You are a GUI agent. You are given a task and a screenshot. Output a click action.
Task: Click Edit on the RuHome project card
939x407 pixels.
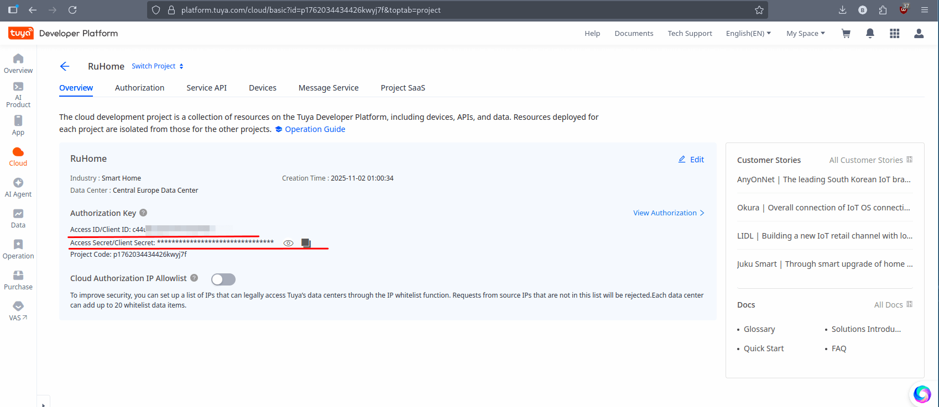tap(691, 160)
